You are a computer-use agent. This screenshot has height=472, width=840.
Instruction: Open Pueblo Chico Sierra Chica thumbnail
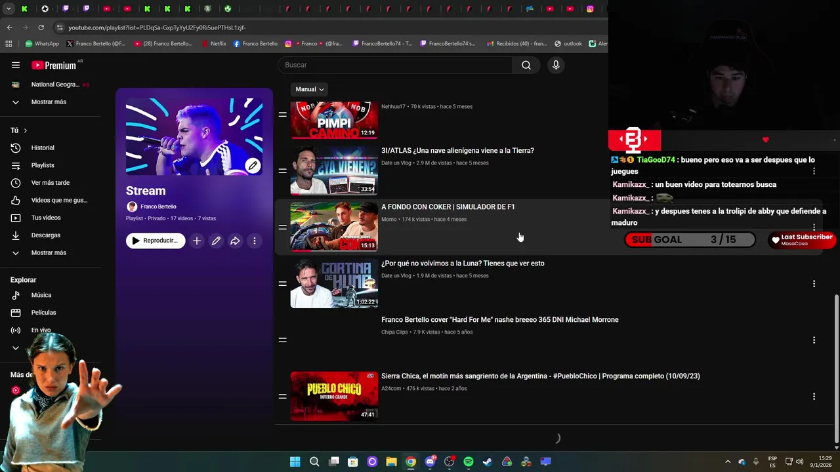[334, 396]
